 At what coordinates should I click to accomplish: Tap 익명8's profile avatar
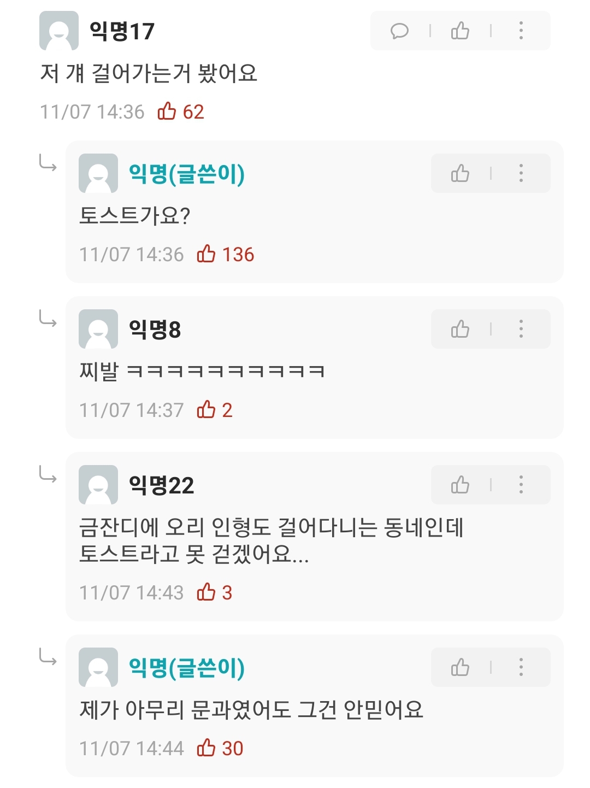(98, 329)
